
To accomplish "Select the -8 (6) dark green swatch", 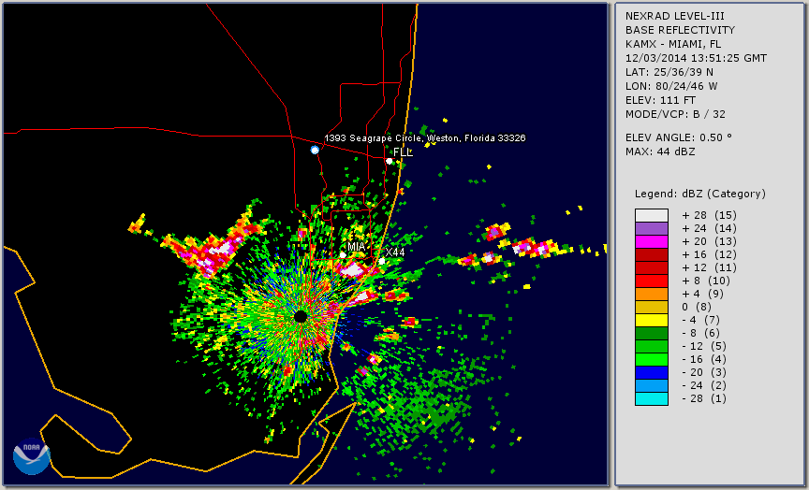I will point(652,333).
